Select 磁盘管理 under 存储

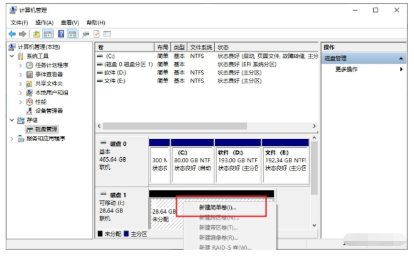pyautogui.click(x=48, y=129)
